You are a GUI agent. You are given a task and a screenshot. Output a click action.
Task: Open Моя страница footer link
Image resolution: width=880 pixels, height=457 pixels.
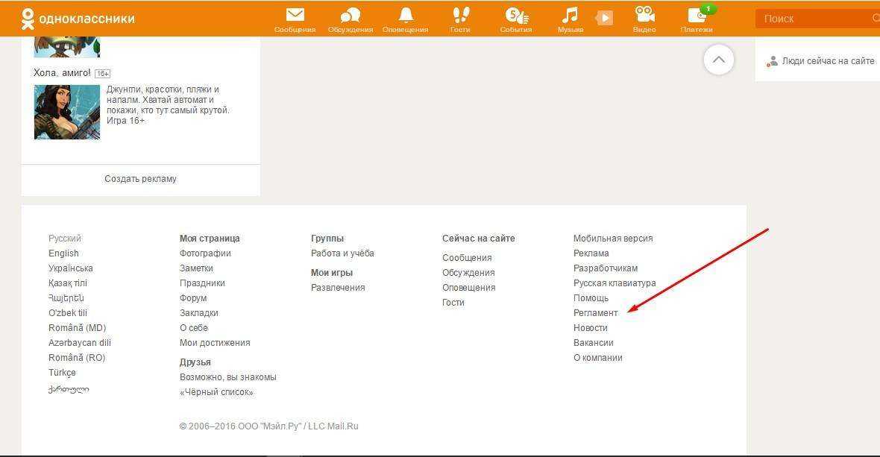point(210,239)
